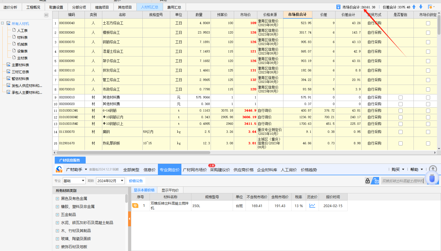Select the 信息价 tab
The width and height of the screenshot is (441, 251).
point(150,170)
